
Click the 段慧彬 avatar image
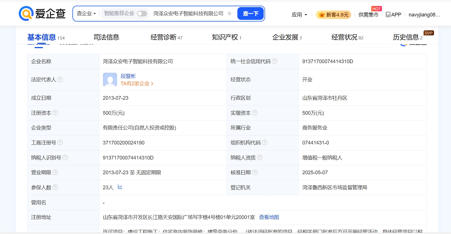110,80
